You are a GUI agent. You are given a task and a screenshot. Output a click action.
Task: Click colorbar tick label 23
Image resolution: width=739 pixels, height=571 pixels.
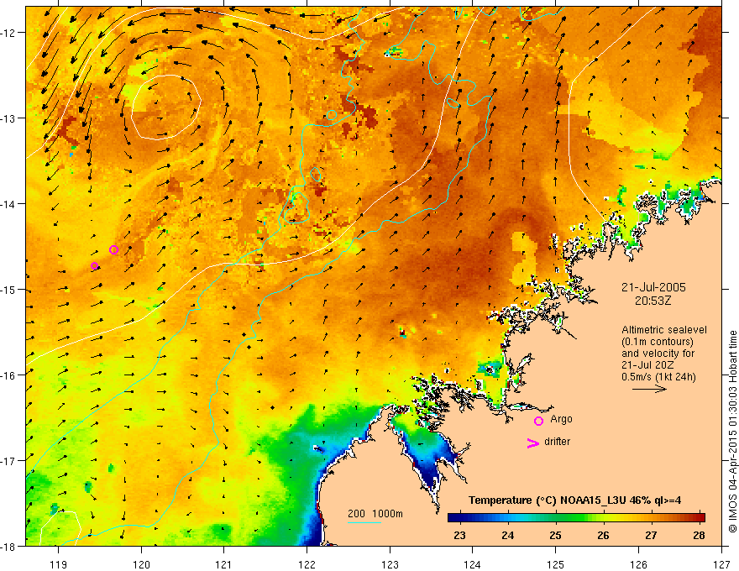(459, 535)
